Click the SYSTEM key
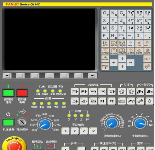155x150 pixels. coord(105,51)
